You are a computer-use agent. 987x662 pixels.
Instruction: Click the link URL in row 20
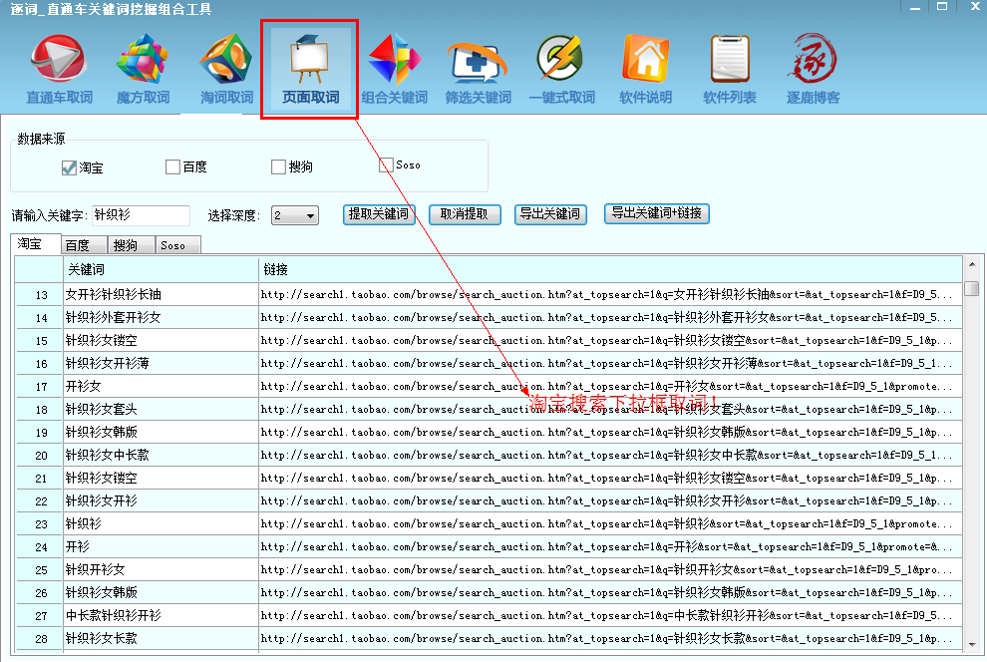point(610,455)
